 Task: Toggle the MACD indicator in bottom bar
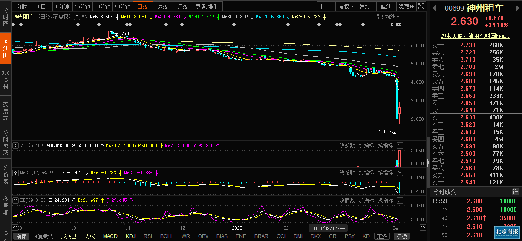tap(110, 236)
